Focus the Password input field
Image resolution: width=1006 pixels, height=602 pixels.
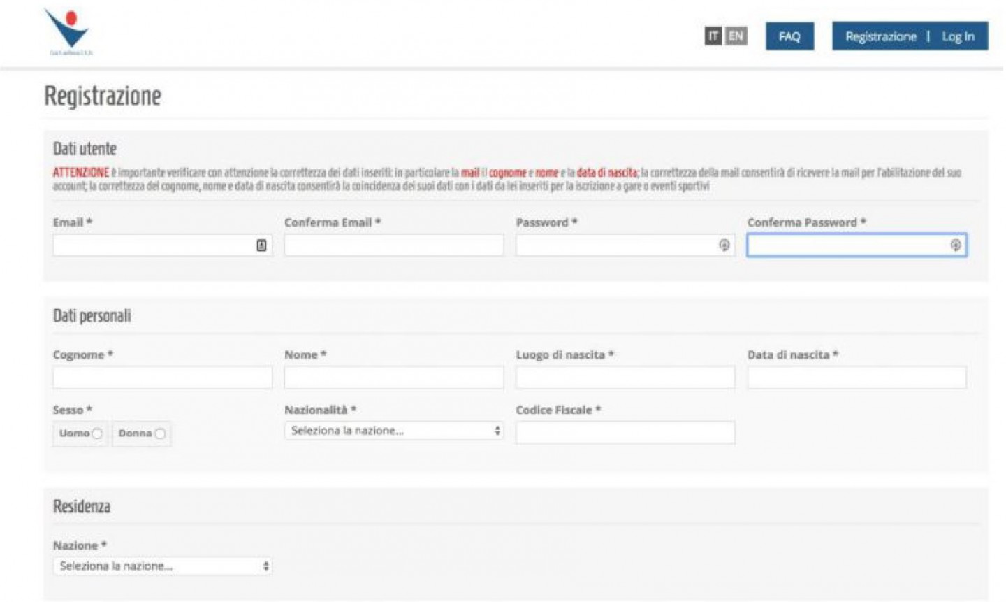coord(625,245)
